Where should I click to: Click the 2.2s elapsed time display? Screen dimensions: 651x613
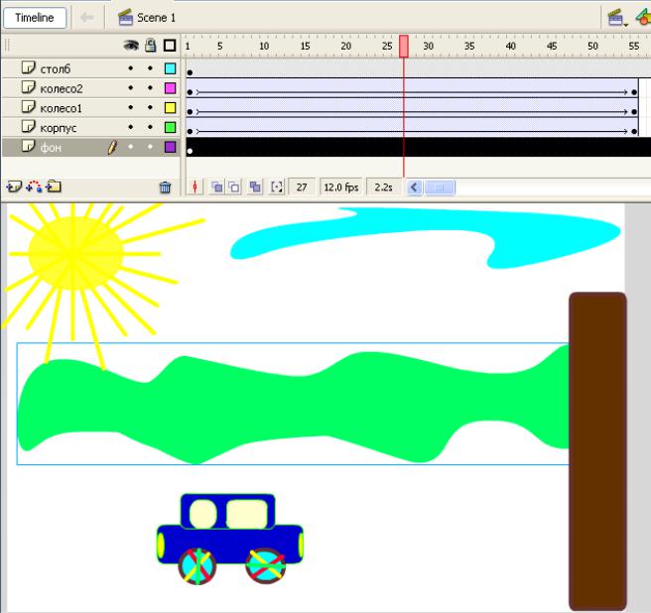point(383,187)
